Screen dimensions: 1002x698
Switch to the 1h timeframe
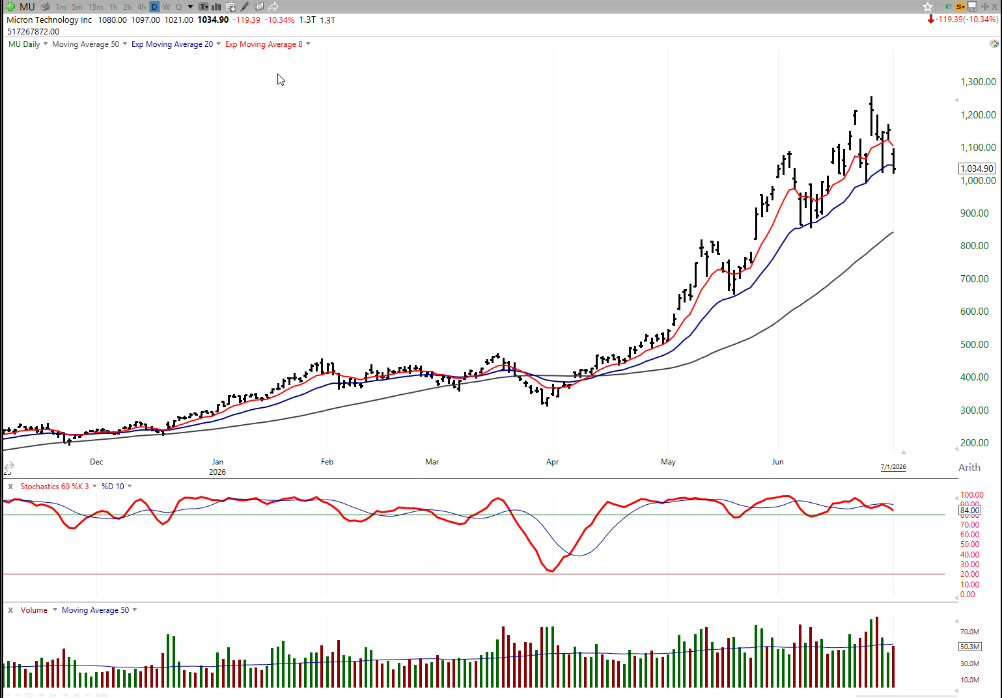[113, 7]
